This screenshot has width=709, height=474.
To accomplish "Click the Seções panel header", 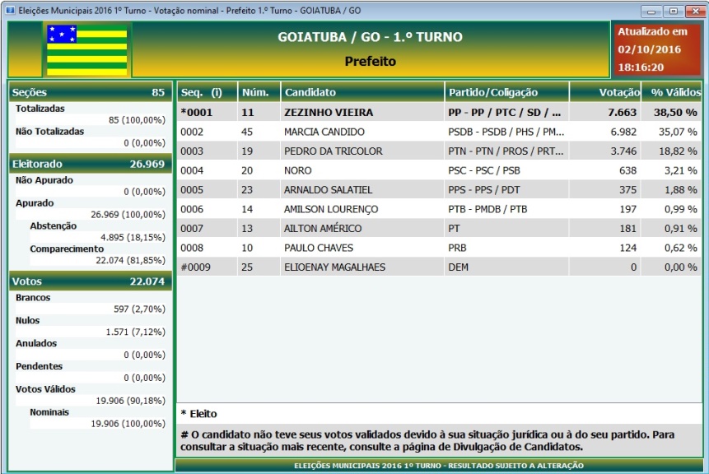I will [x=91, y=92].
